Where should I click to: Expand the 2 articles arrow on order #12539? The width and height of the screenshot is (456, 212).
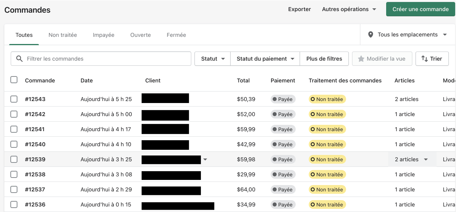426,159
